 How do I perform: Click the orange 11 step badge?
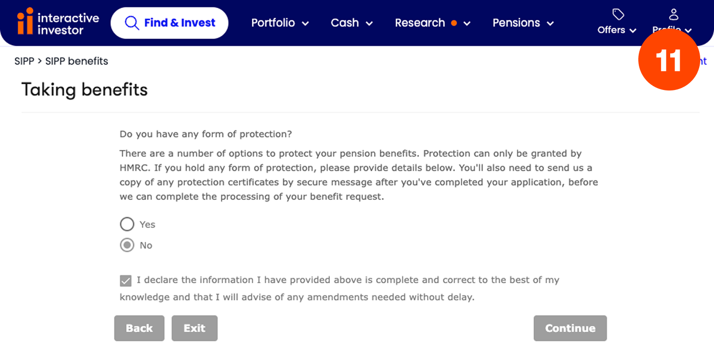pos(669,59)
